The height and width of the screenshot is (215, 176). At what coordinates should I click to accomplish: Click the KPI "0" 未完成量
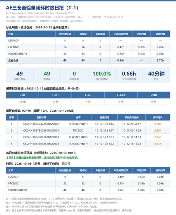coord(74,74)
